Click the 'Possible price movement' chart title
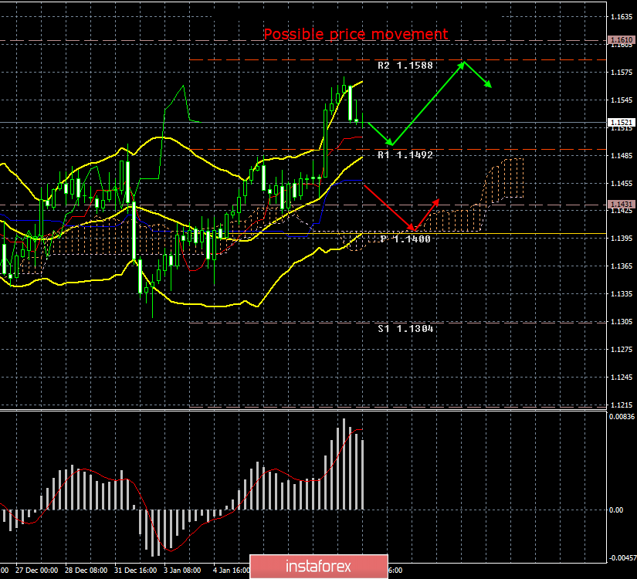Viewport: 637px width, 579px height. [356, 34]
